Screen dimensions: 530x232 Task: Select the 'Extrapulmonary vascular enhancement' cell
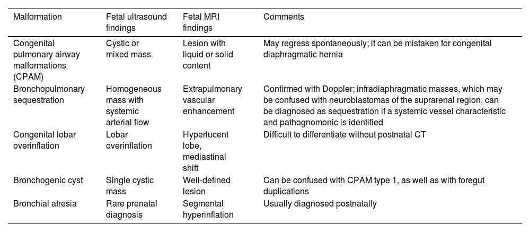point(212,100)
